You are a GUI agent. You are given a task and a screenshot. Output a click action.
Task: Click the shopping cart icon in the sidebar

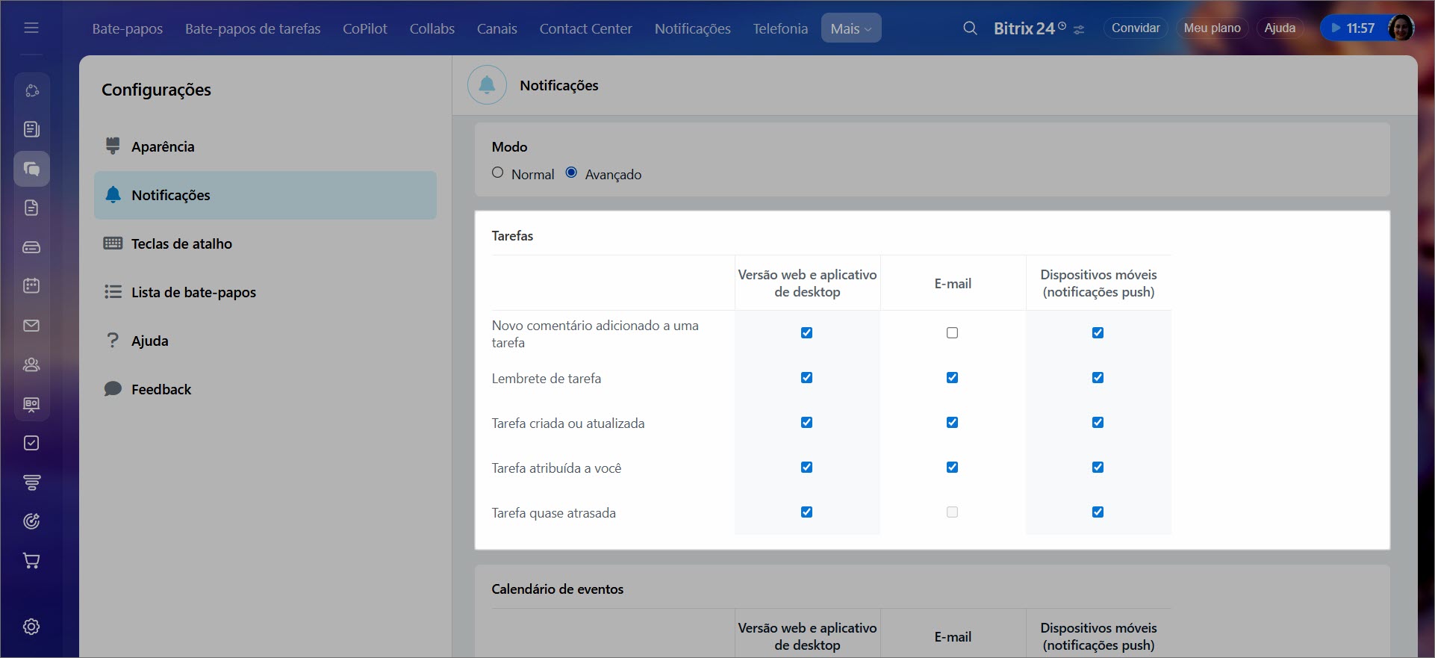click(x=31, y=561)
